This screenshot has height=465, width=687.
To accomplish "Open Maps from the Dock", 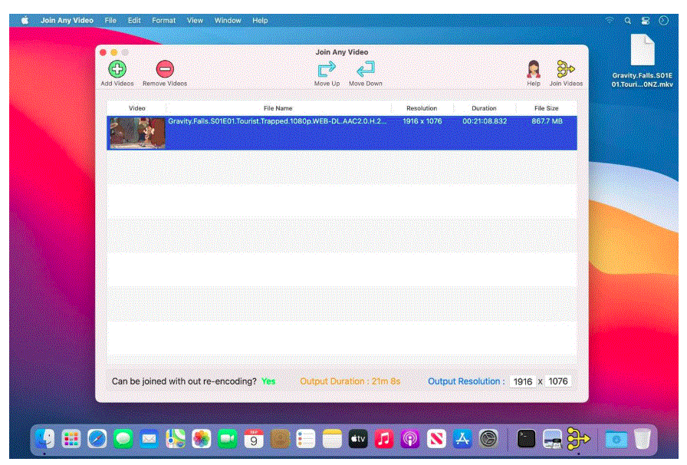I will [176, 439].
